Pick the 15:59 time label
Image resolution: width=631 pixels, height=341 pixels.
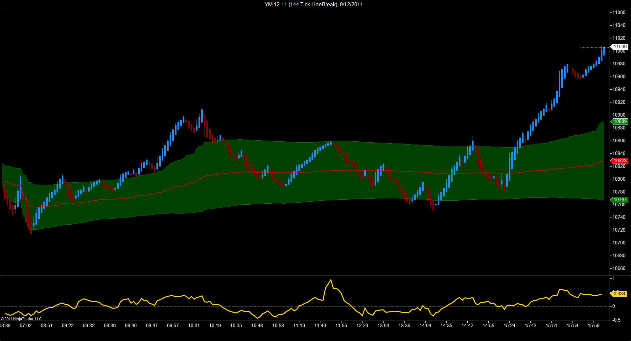coord(594,326)
